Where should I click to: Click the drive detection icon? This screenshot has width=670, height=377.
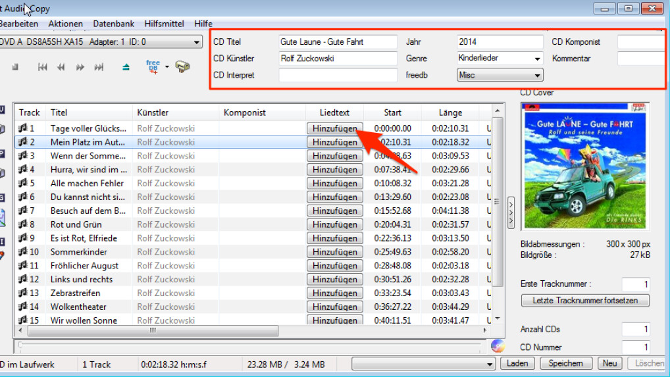(182, 66)
